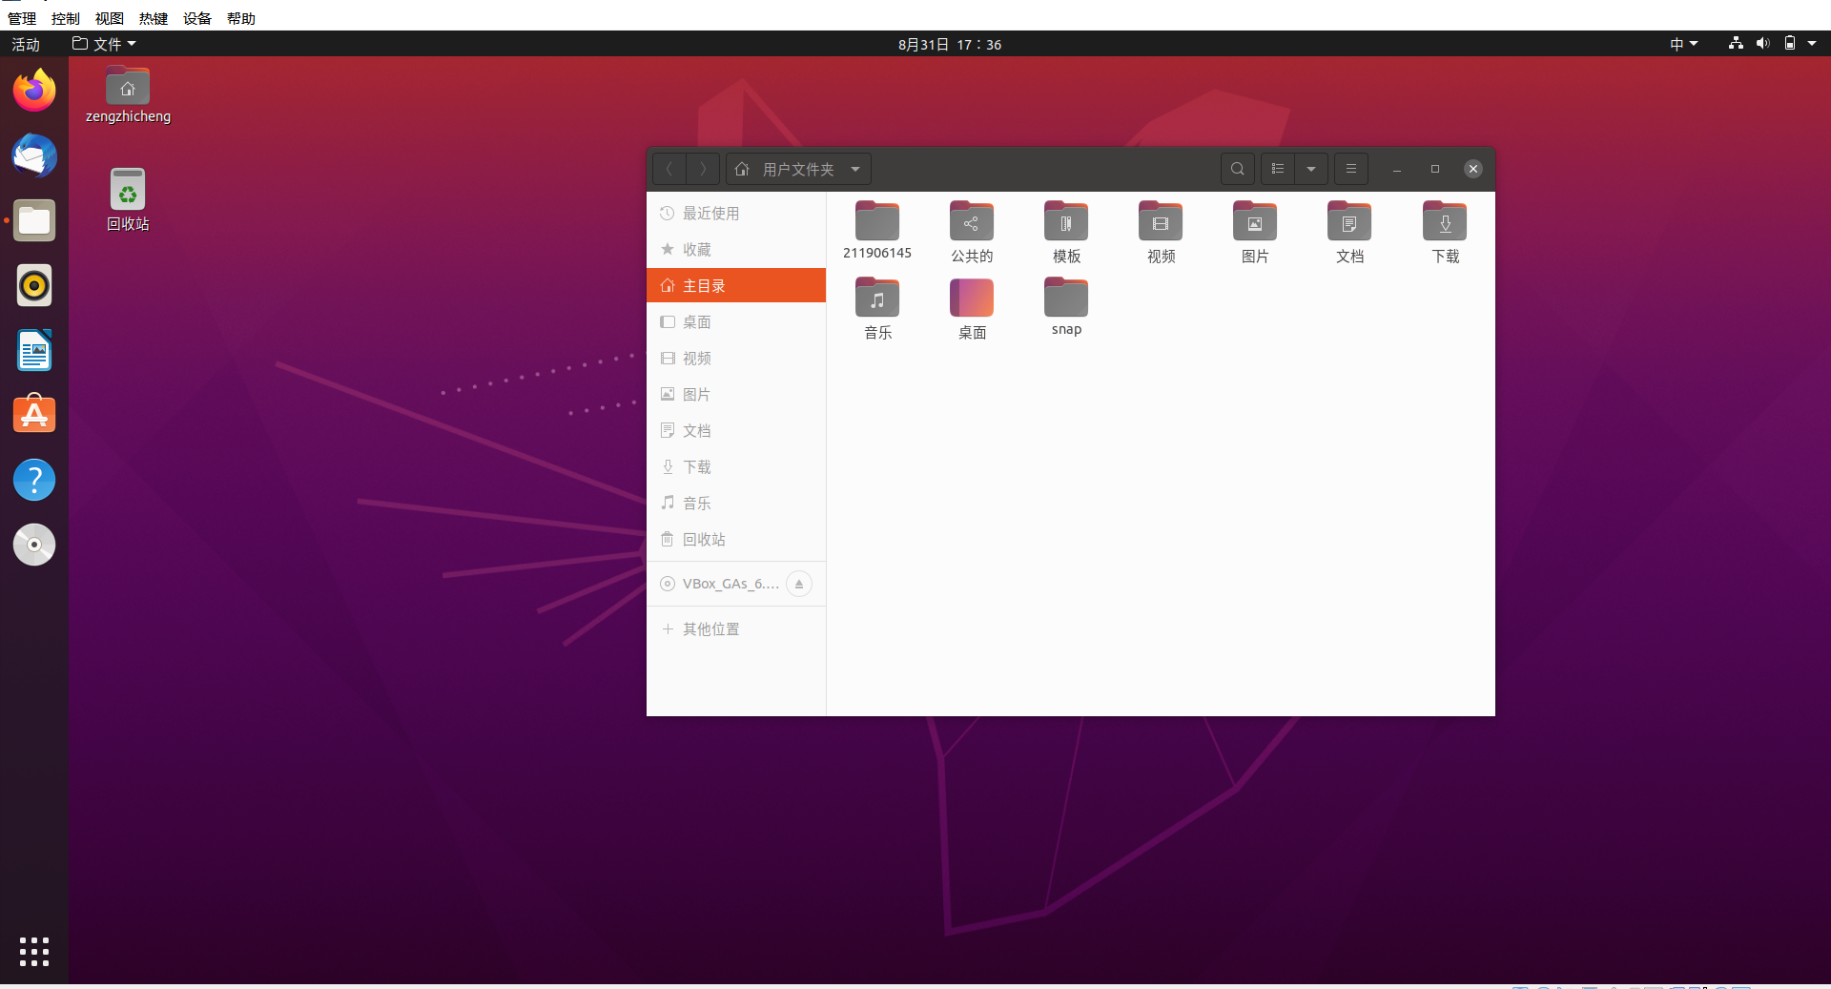
Task: Select the 视频 folder in main pane
Action: (x=1161, y=232)
